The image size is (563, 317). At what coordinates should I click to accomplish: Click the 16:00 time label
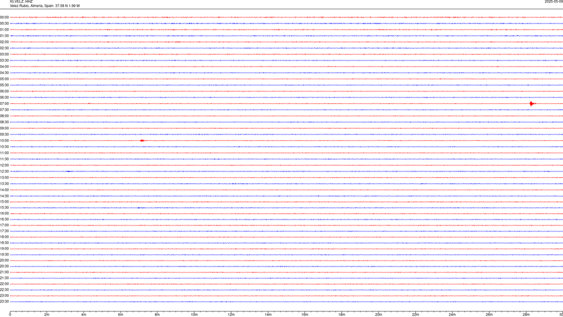coord(4,213)
